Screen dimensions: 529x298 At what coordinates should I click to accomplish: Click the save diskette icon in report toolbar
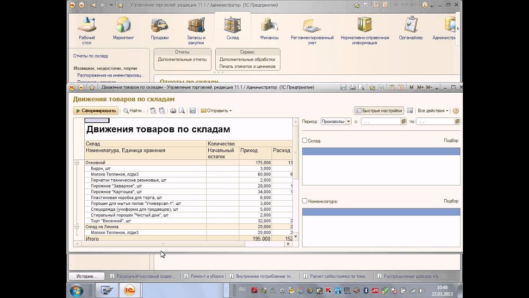click(192, 111)
